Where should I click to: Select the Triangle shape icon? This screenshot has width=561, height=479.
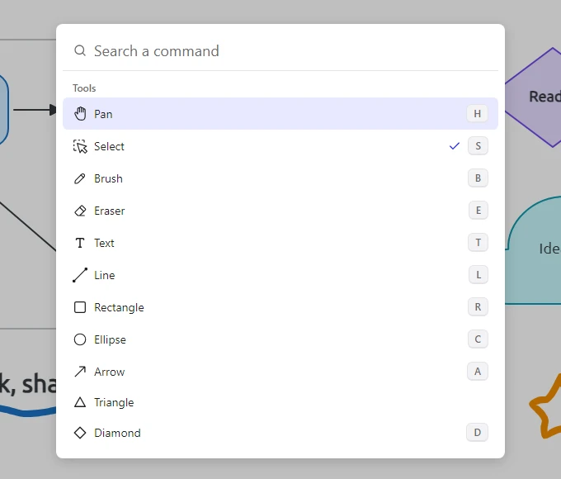80,402
